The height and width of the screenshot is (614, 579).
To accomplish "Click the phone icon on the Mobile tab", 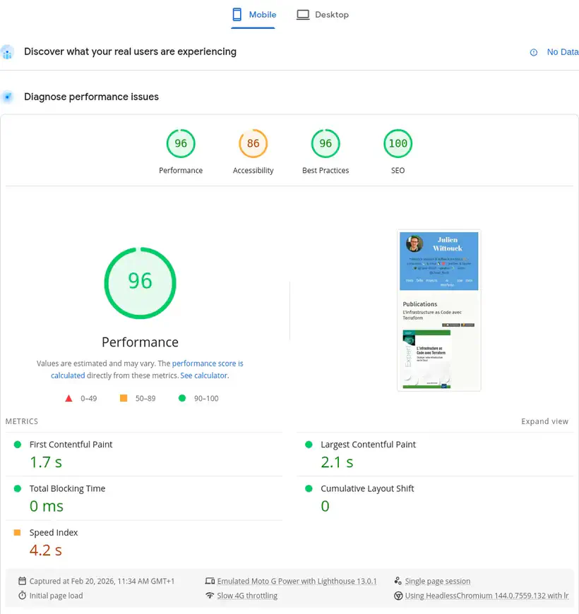I will 236,13.
